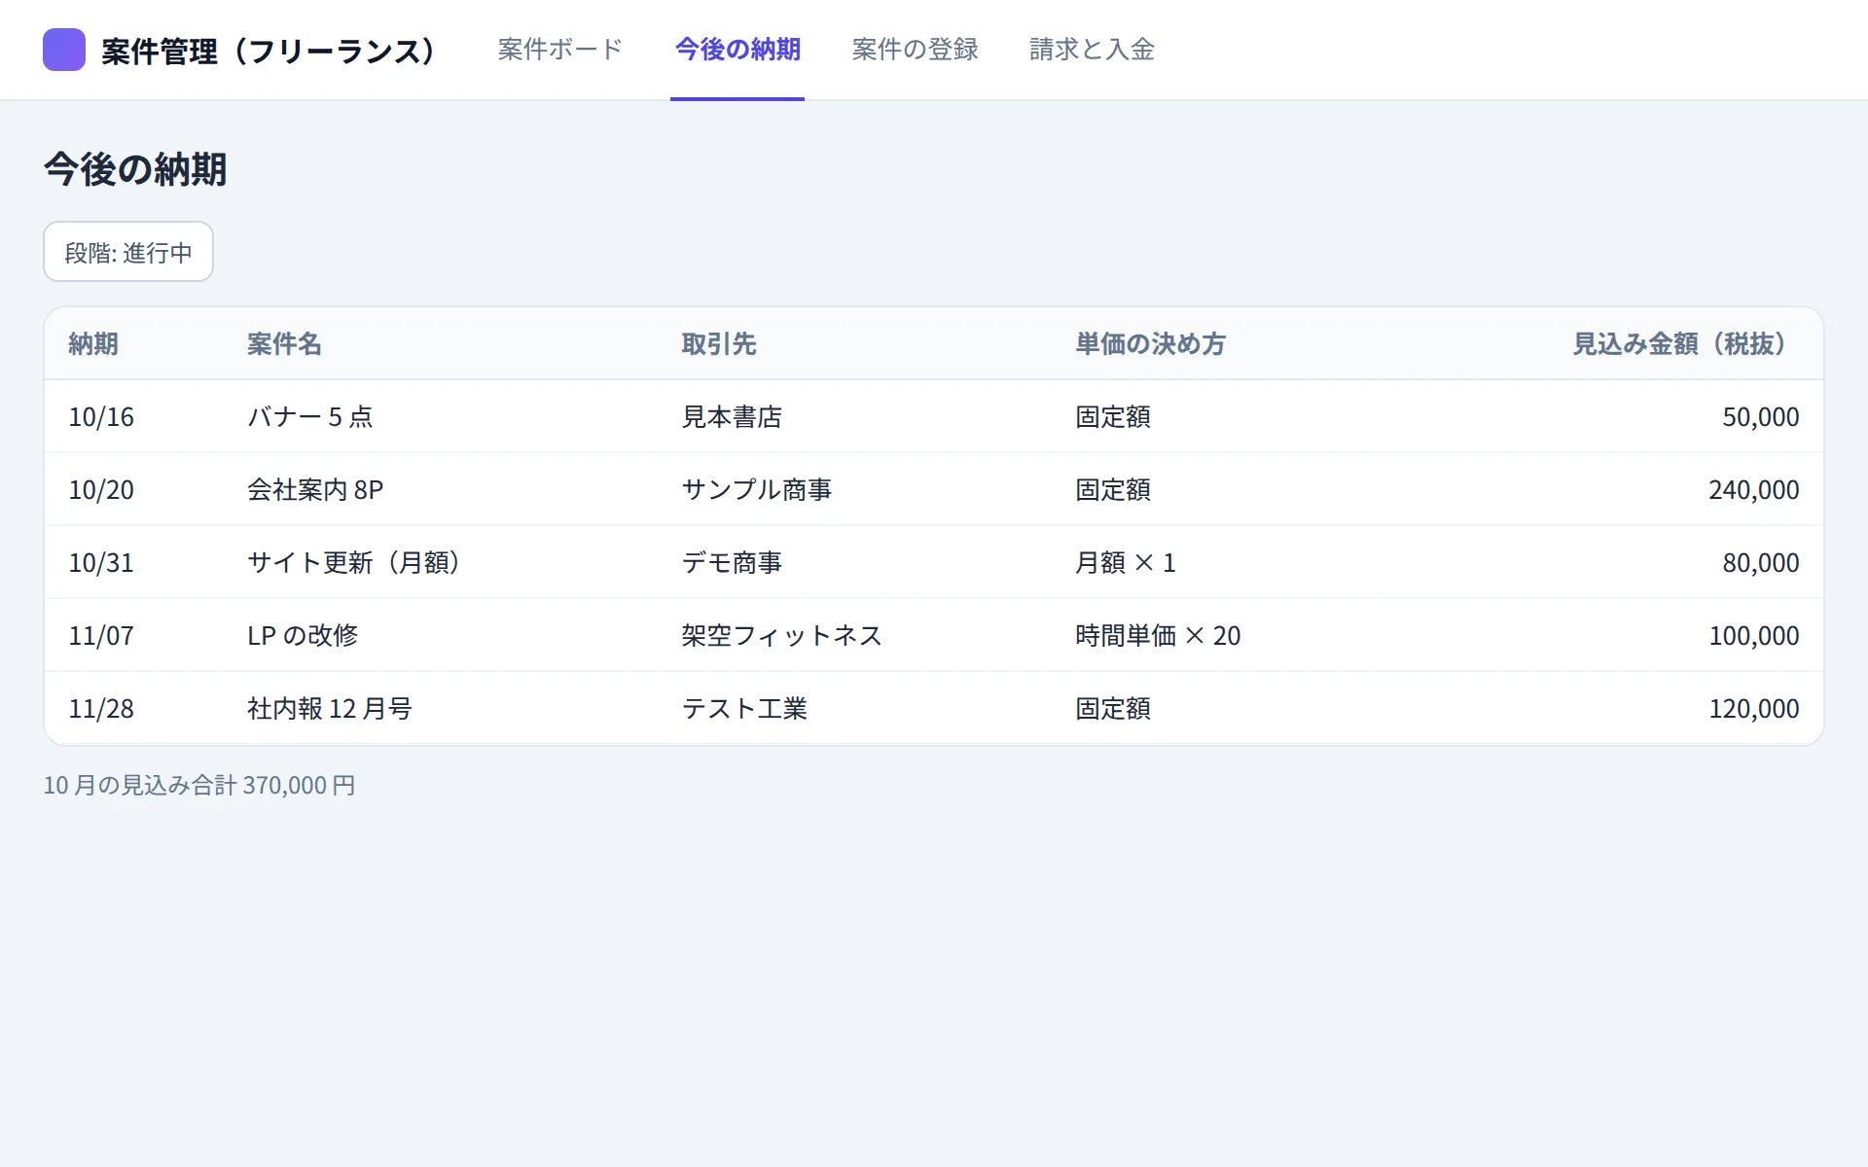The width and height of the screenshot is (1868, 1167).
Task: Click the amount 50,000
Action: 1761,416
